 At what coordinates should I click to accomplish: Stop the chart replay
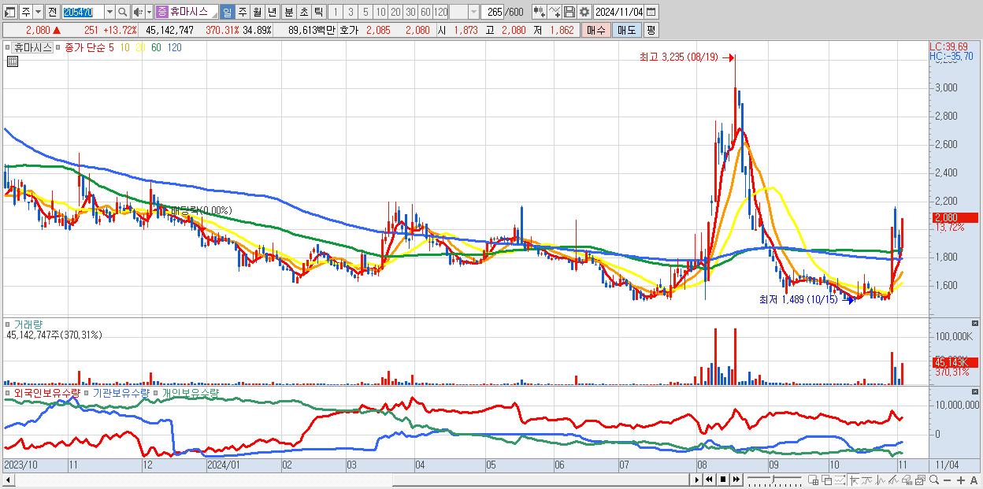[723, 480]
